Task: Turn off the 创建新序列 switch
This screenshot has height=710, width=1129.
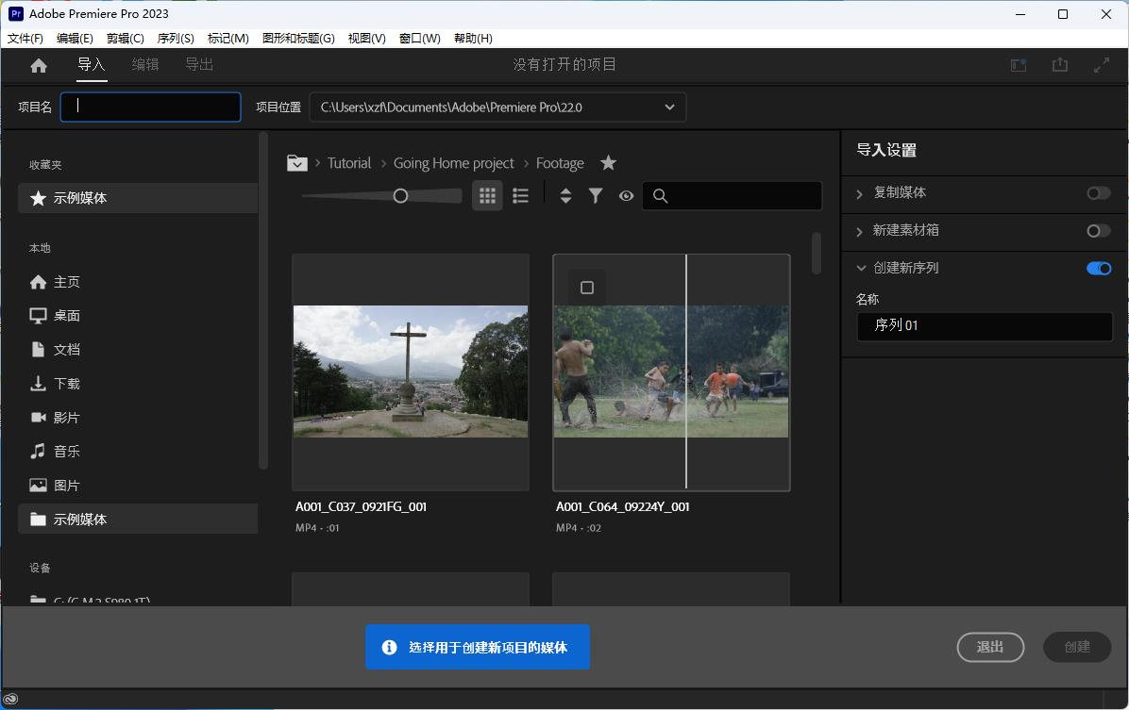Action: tap(1099, 269)
